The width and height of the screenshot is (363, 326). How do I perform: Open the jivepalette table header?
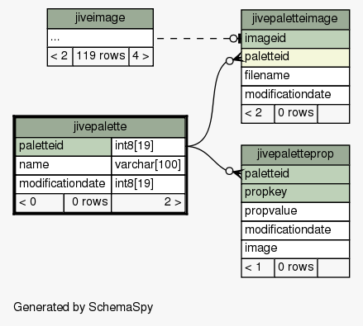(x=100, y=127)
